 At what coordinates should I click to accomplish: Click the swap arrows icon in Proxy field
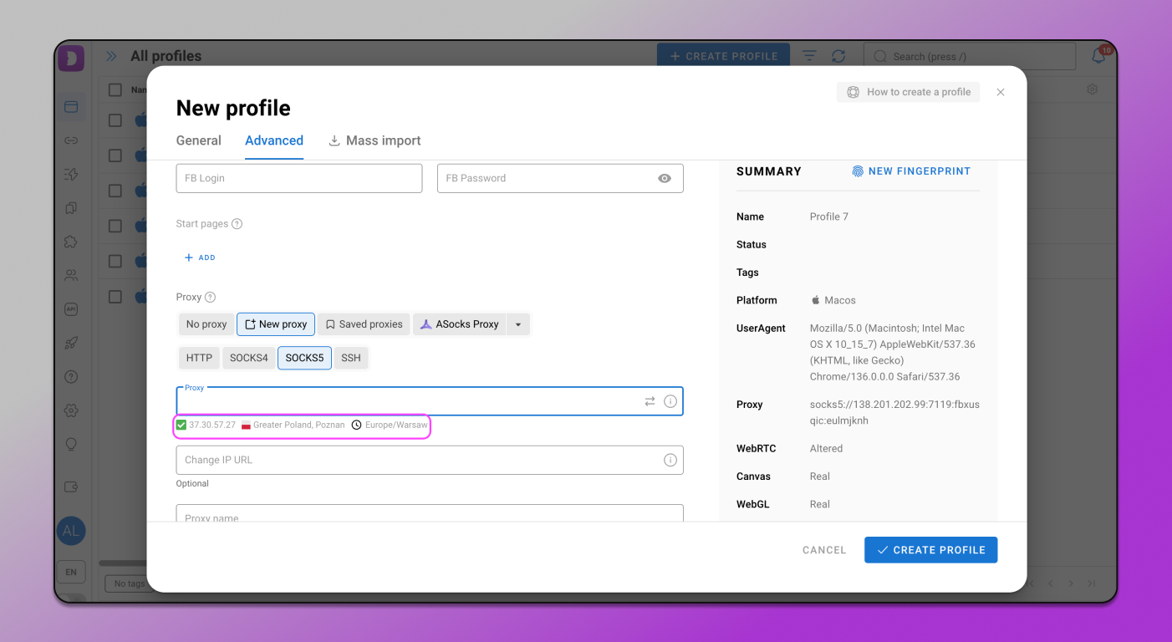[x=650, y=401]
